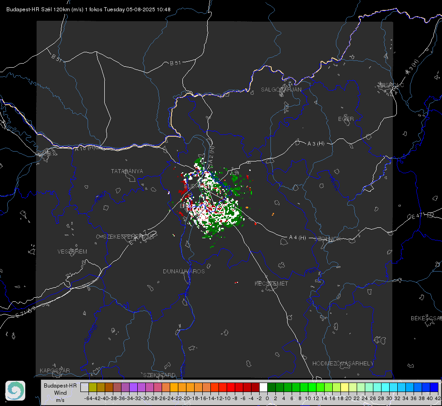Click the light gray first legend swatch

pyautogui.click(x=84, y=388)
